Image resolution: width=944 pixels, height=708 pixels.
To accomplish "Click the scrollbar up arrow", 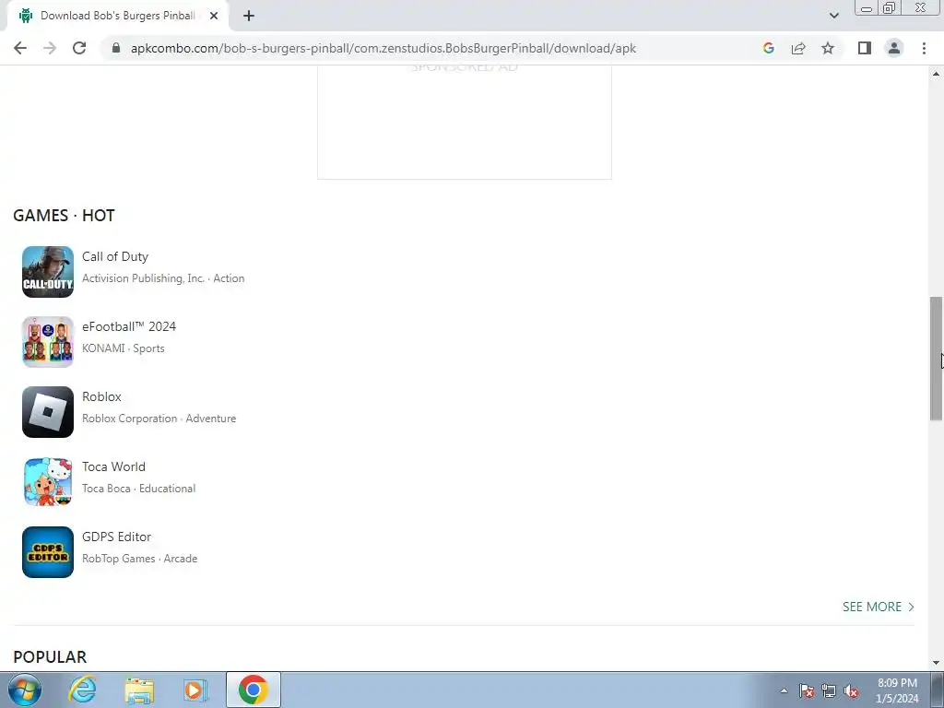I will 937,74.
